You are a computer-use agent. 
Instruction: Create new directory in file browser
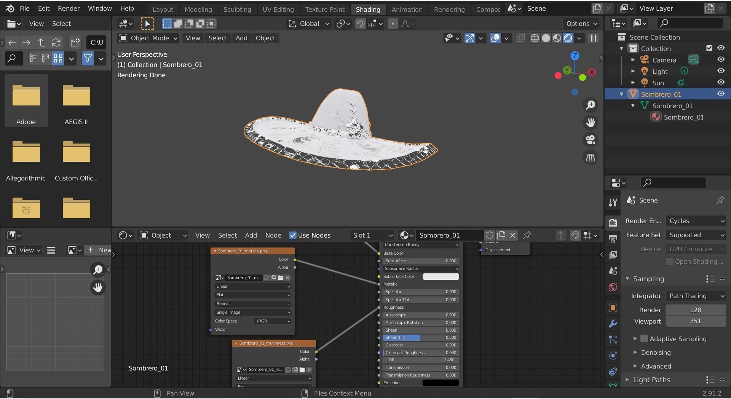[75, 42]
